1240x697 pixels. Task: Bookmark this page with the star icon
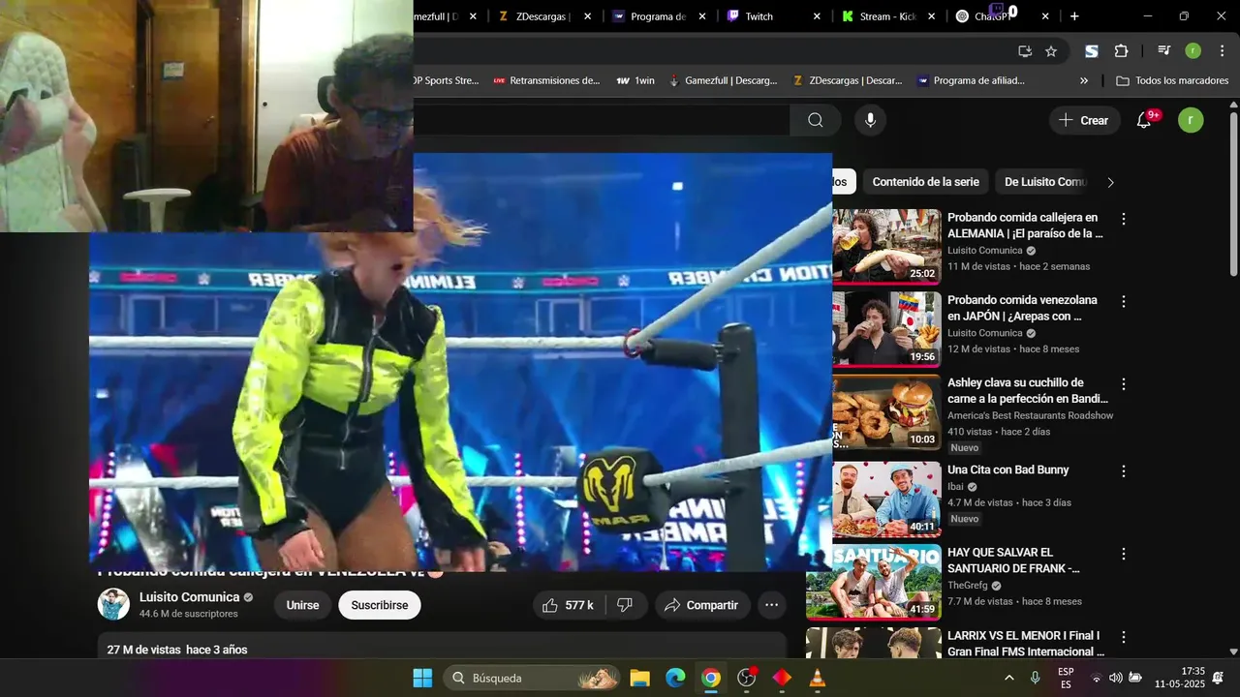[1051, 51]
